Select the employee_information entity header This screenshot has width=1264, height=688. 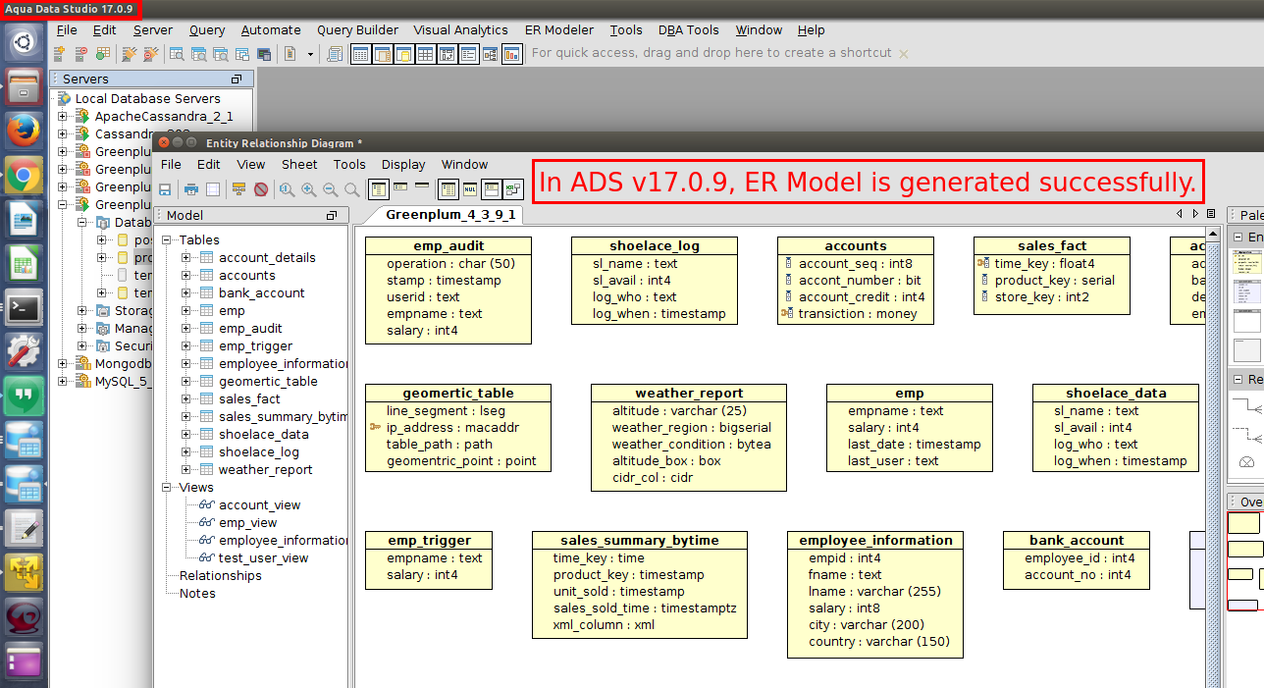coord(875,541)
